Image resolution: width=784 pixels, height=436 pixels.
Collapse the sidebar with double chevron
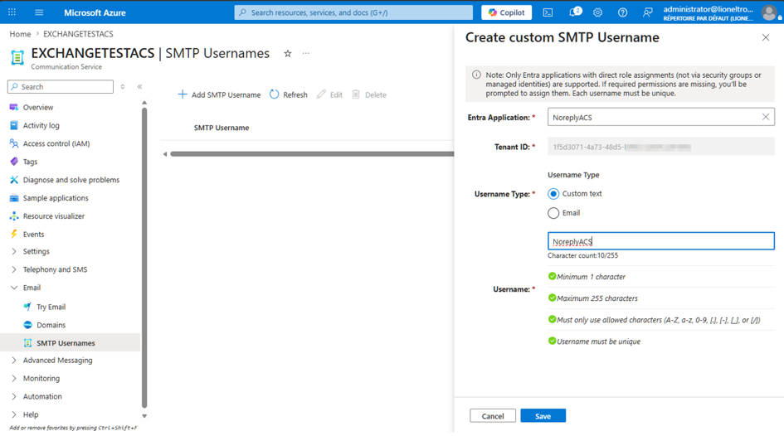(140, 86)
